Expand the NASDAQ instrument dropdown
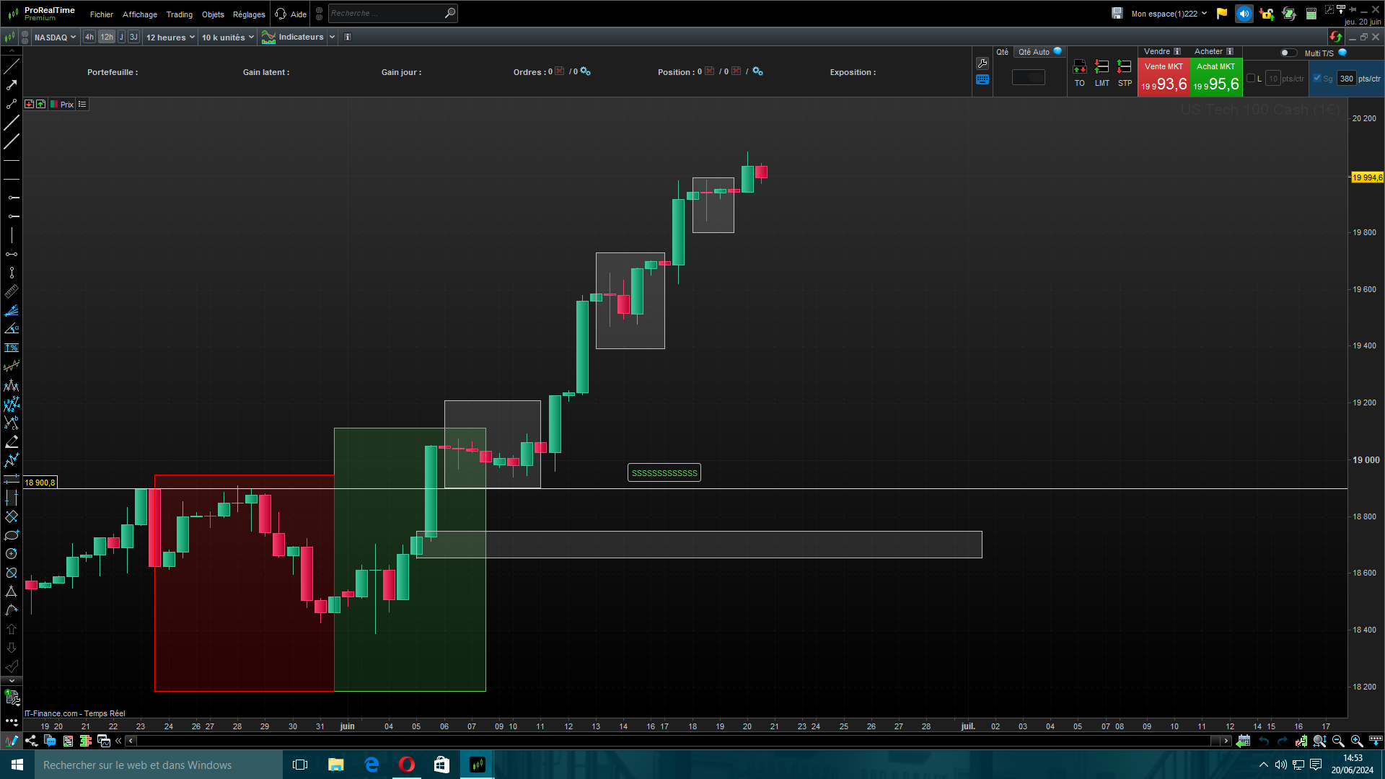The height and width of the screenshot is (779, 1385). [55, 38]
